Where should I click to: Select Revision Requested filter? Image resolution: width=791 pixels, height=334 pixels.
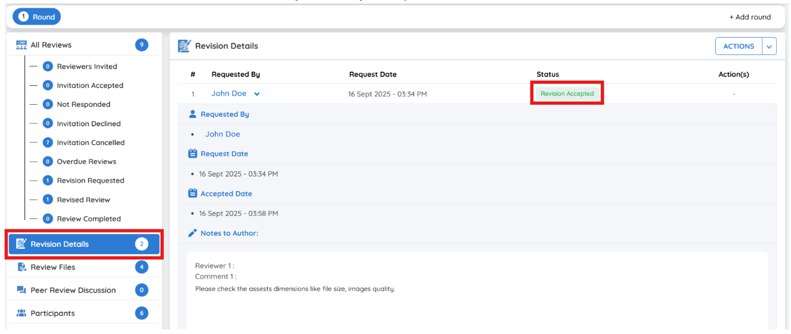pos(90,180)
